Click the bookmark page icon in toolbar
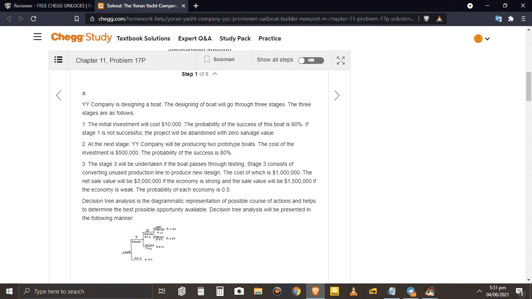 point(77,19)
